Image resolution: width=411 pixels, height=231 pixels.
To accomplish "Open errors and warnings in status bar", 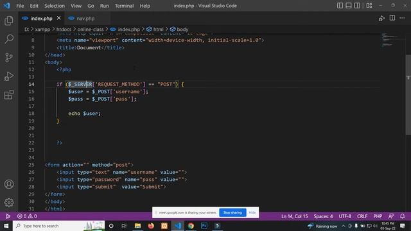I will [x=27, y=216].
